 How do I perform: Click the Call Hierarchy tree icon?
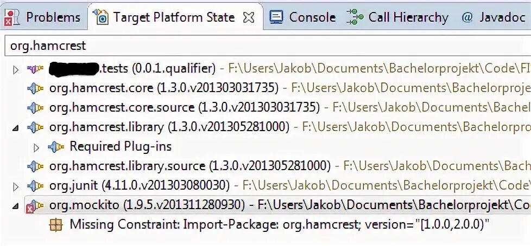pos(355,17)
